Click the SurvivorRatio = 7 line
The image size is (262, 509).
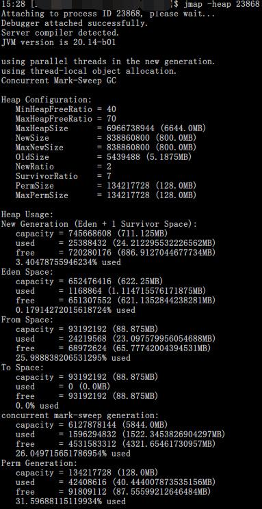click(64, 176)
